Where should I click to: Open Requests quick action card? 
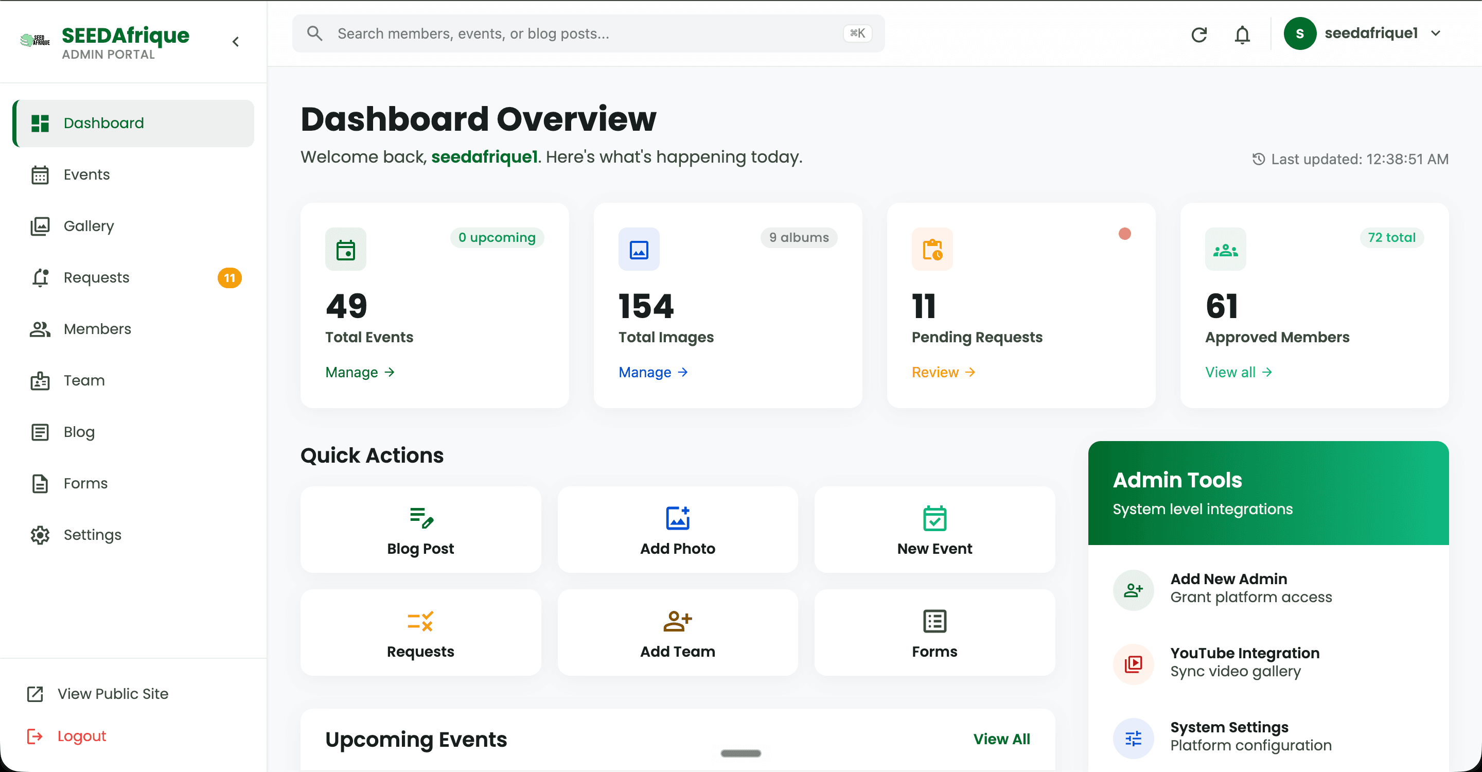[420, 633]
